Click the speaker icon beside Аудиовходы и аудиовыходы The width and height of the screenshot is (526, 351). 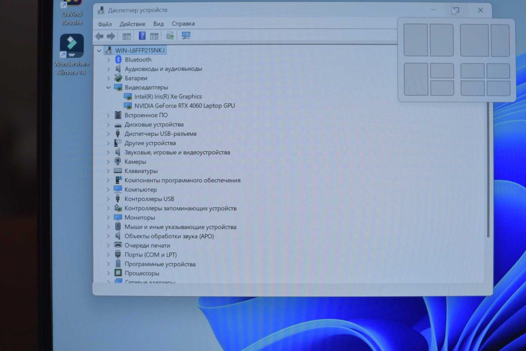click(118, 69)
